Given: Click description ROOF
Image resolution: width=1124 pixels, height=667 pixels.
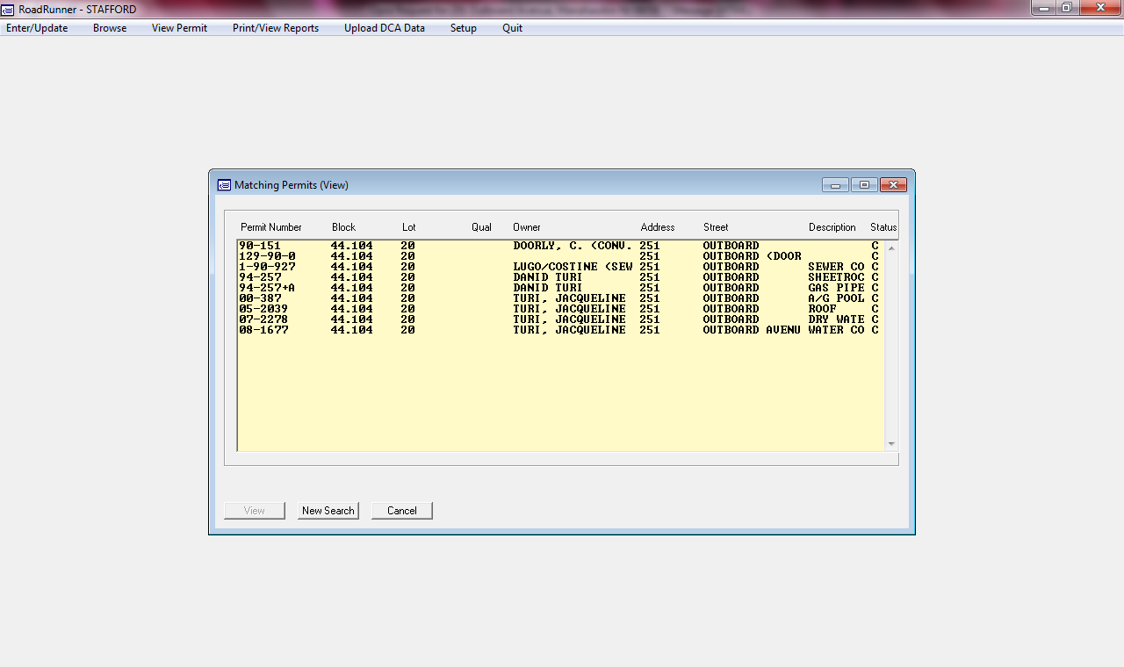Looking at the screenshot, I should point(823,309).
